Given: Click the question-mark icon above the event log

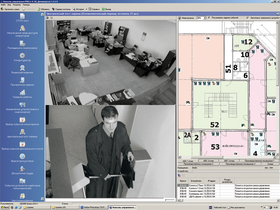Looking at the screenshot, I should coord(183,176).
